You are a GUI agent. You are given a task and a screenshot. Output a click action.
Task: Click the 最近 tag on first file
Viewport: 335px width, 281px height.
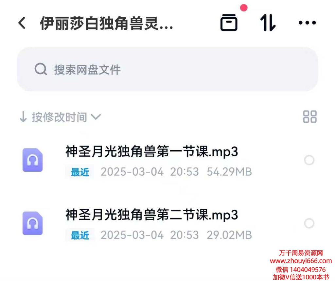80,172
